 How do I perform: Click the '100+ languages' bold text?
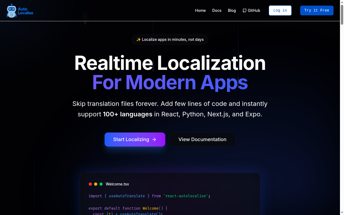(128, 114)
